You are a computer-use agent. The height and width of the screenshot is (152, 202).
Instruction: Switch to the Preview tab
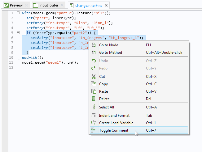point(16,5)
